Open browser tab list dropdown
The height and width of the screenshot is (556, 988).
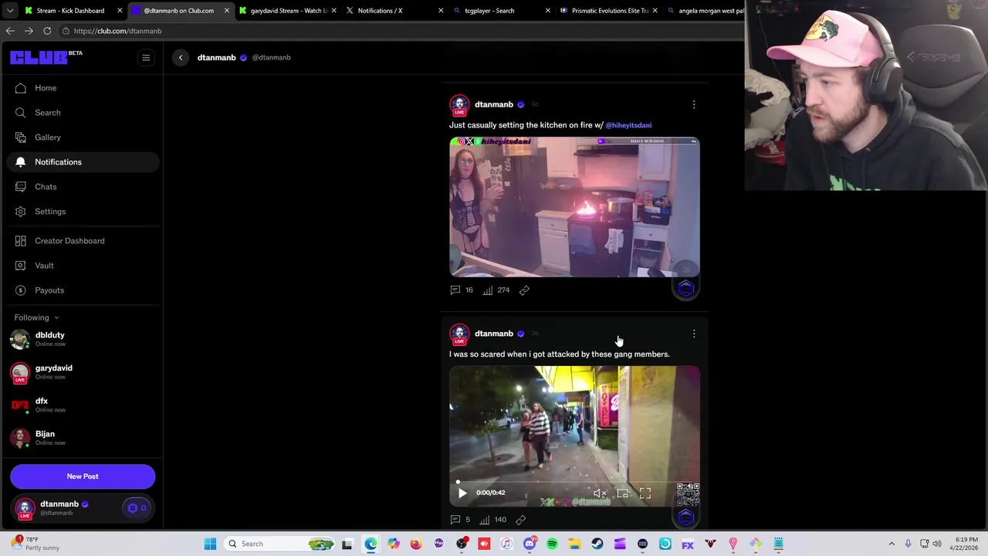coord(10,11)
